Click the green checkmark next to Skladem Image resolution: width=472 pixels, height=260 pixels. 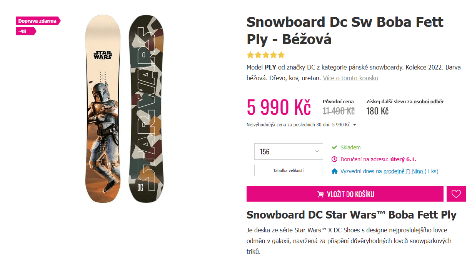pyautogui.click(x=335, y=147)
